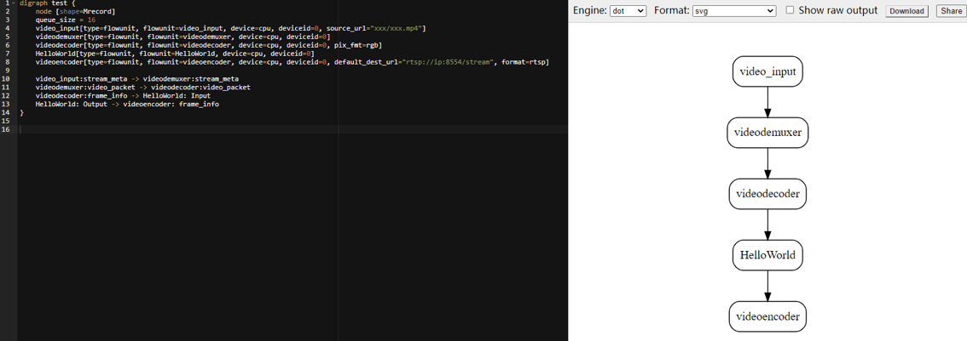Click the Download button

coord(906,11)
